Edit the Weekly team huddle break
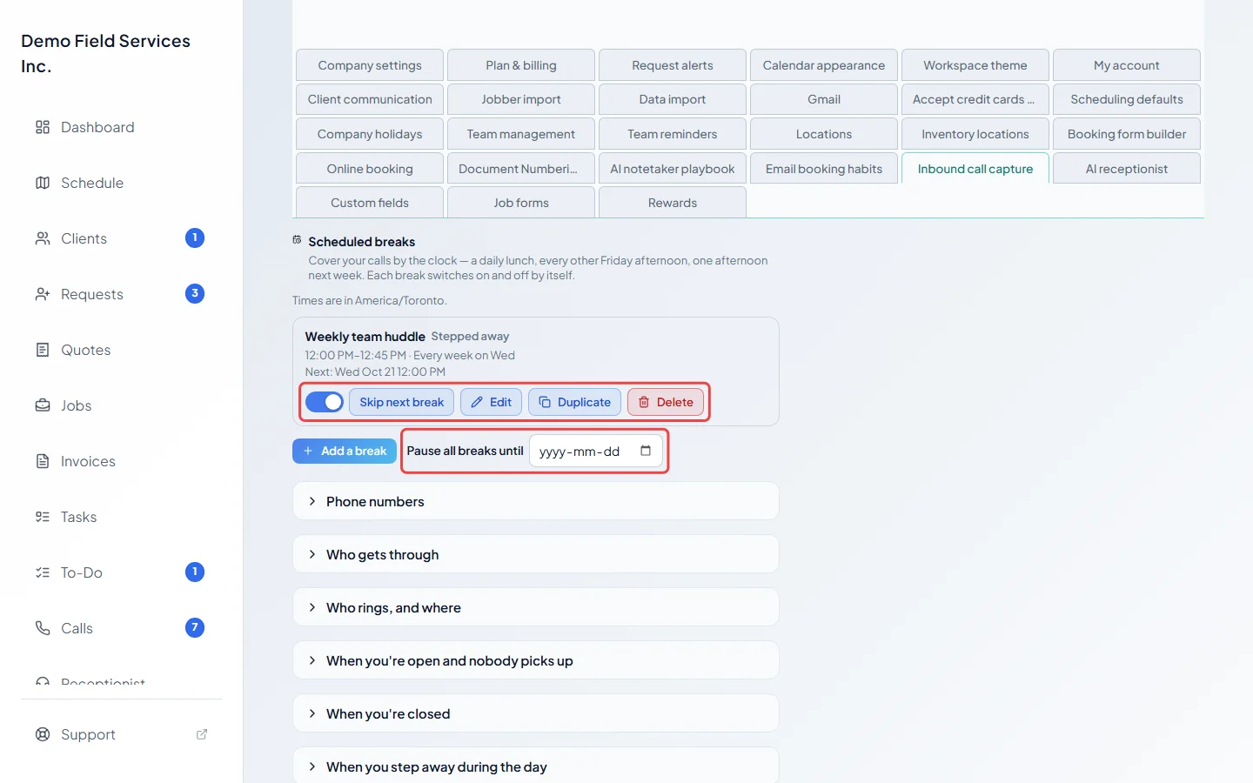Viewport: 1253px width, 783px height. pyautogui.click(x=492, y=402)
